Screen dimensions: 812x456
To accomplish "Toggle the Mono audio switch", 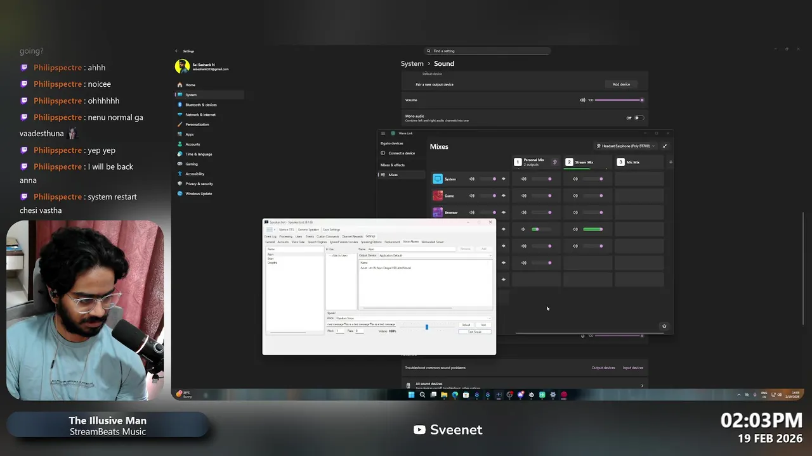I will click(639, 118).
